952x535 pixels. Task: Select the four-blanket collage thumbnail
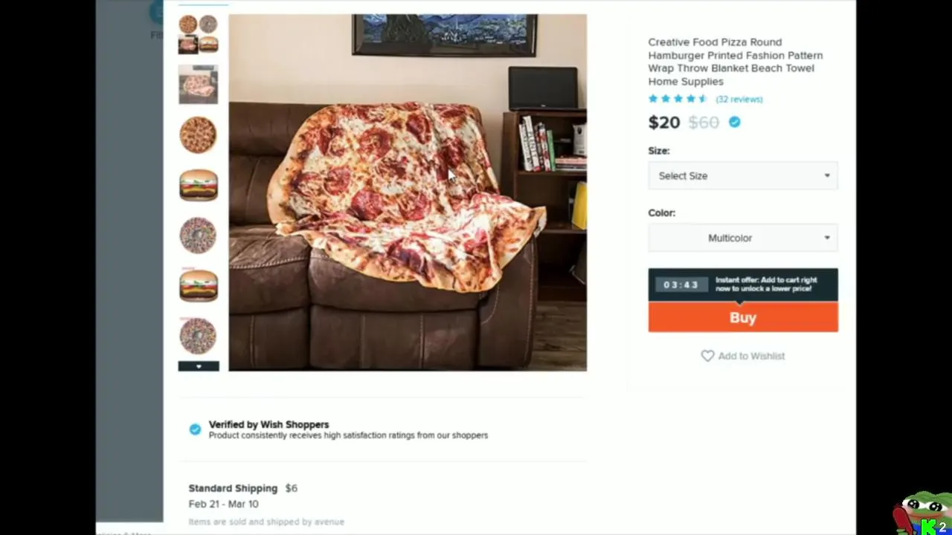(x=199, y=34)
